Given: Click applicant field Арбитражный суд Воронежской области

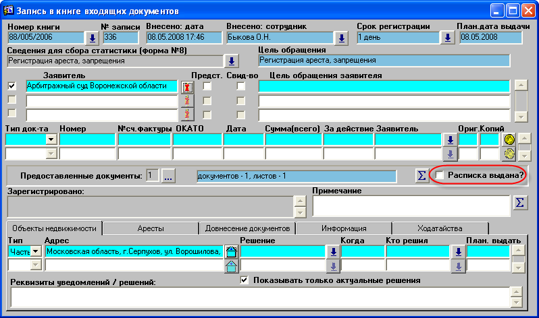Looking at the screenshot, I should point(102,86).
